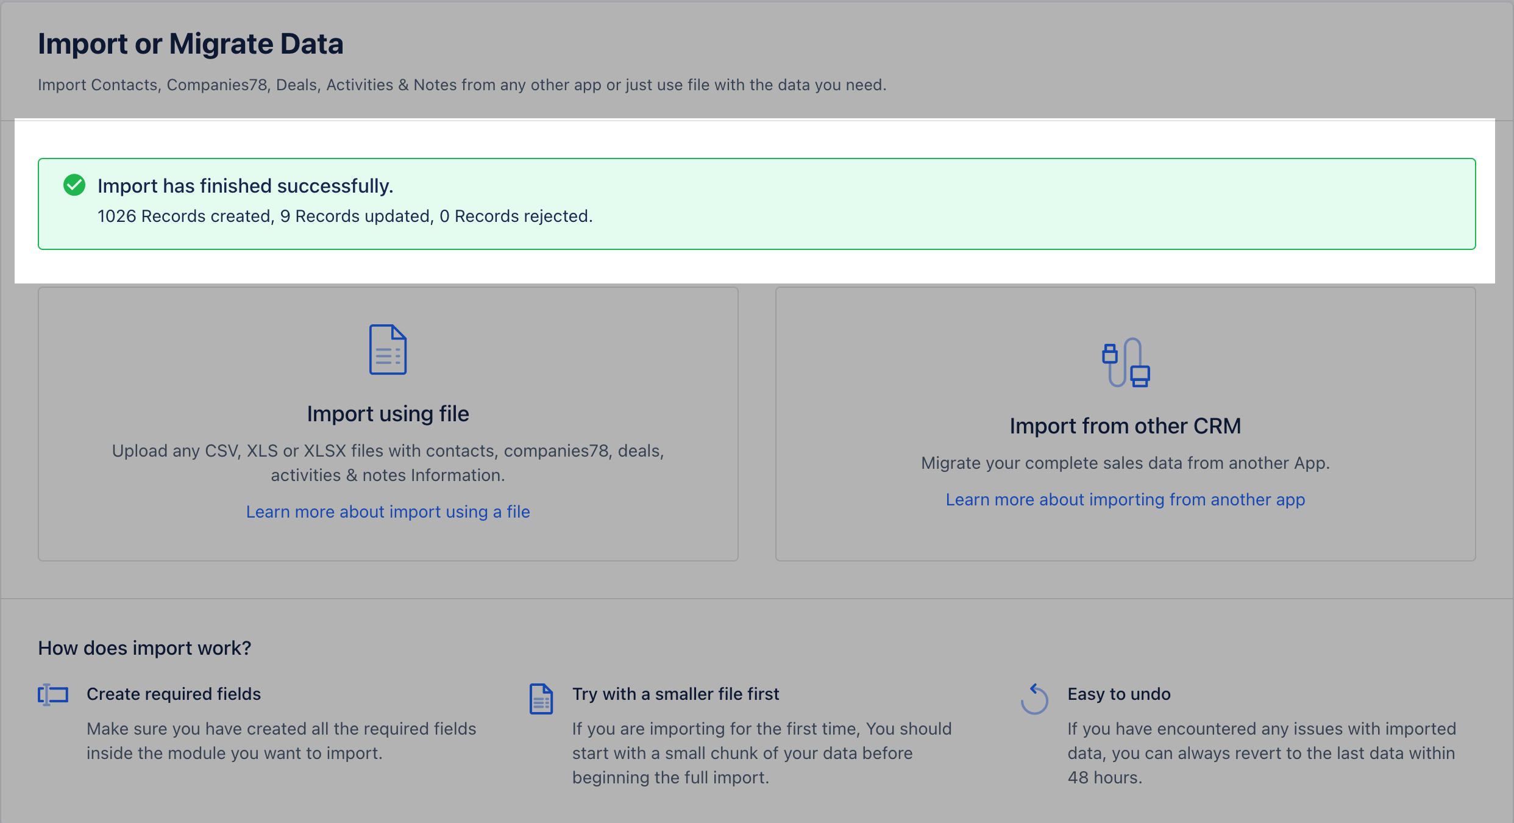This screenshot has width=1514, height=823.
Task: Select the Import from other CRM heading
Action: (1125, 426)
